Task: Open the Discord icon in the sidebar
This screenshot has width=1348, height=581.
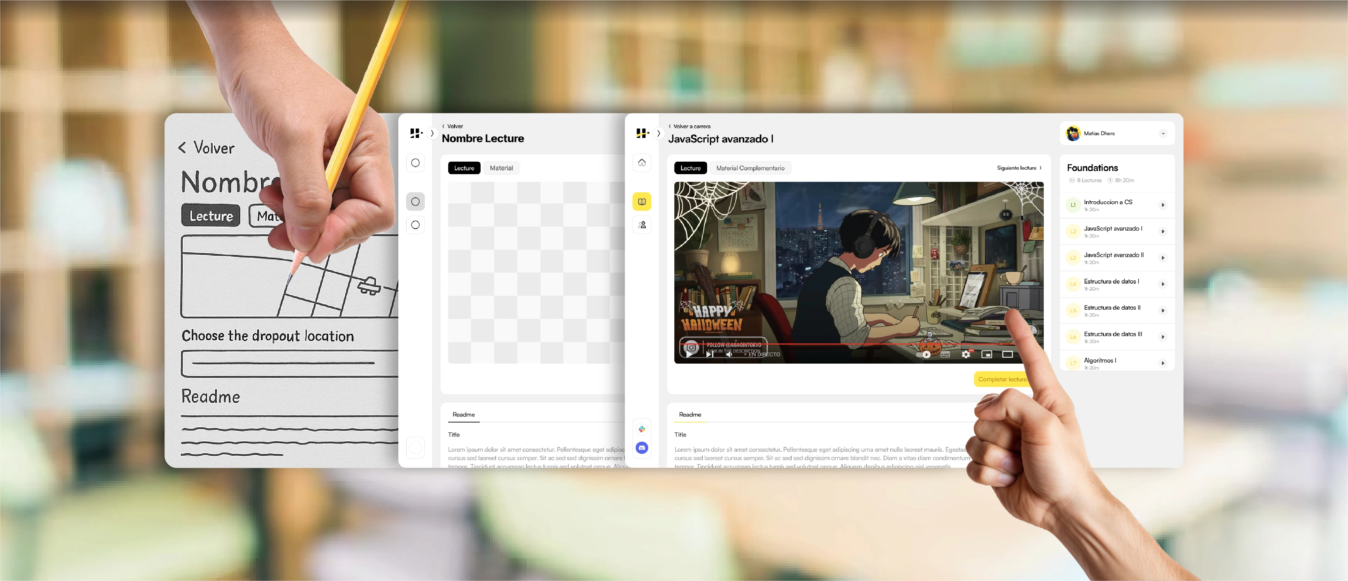Action: [x=642, y=448]
